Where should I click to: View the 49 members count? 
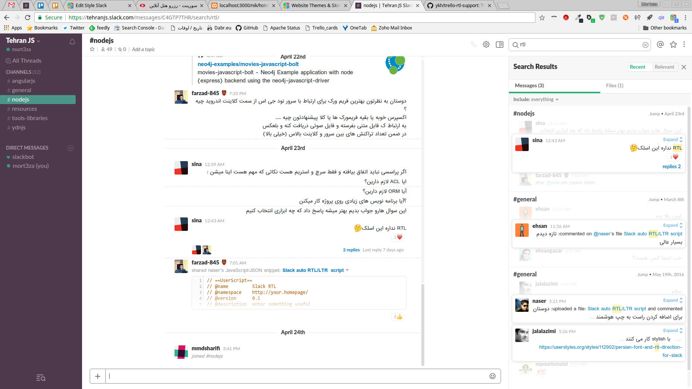[107, 49]
